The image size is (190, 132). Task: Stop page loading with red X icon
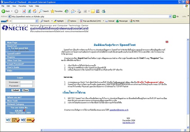pos(24,11)
